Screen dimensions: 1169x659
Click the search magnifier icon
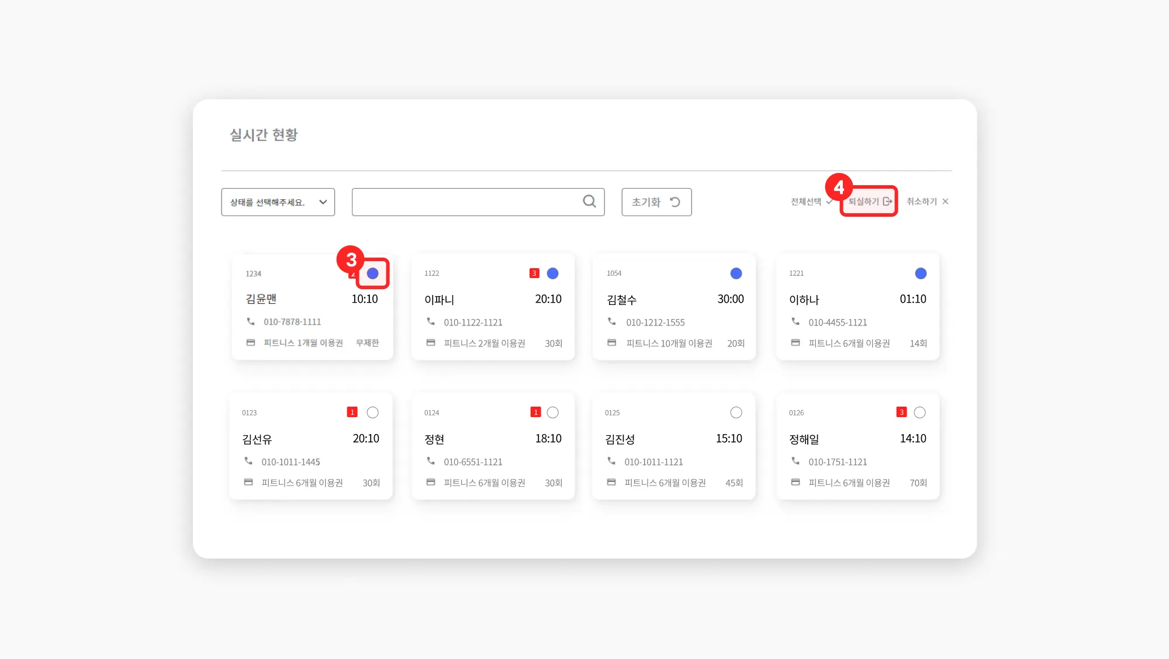click(589, 202)
